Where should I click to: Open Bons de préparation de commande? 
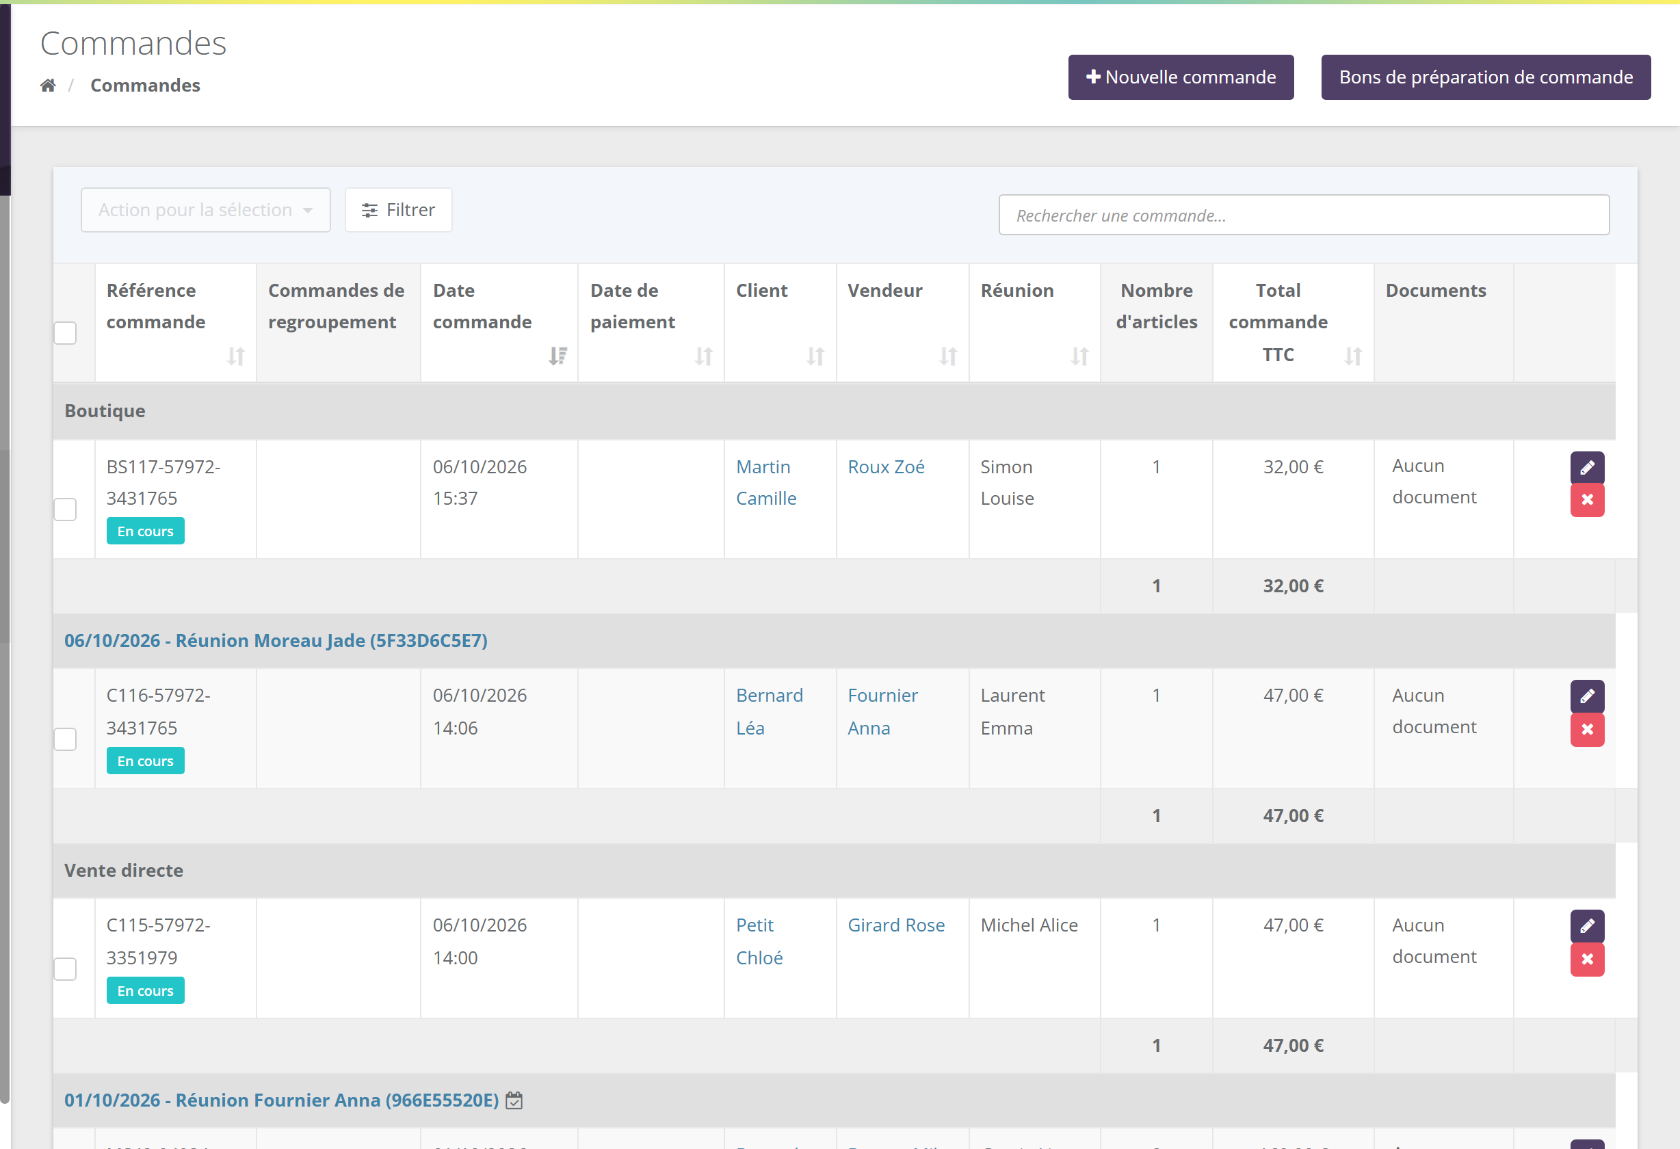click(1486, 77)
